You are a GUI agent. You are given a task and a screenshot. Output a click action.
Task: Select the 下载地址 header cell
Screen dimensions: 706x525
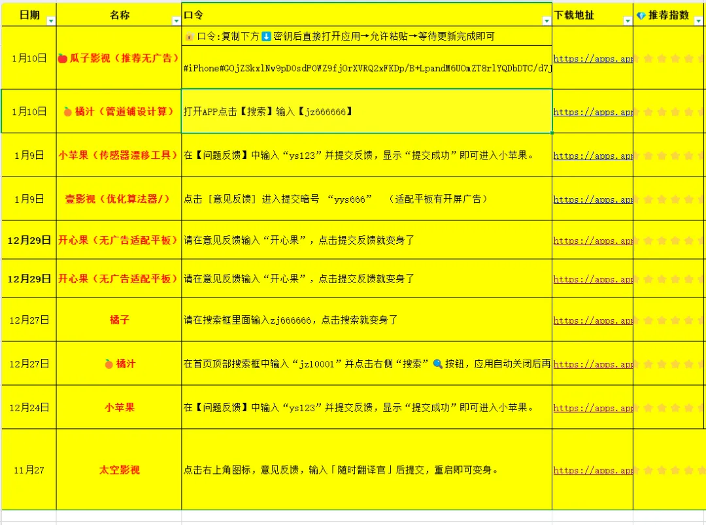(592, 14)
